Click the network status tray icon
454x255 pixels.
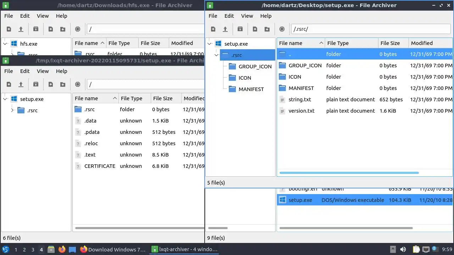coord(426,249)
